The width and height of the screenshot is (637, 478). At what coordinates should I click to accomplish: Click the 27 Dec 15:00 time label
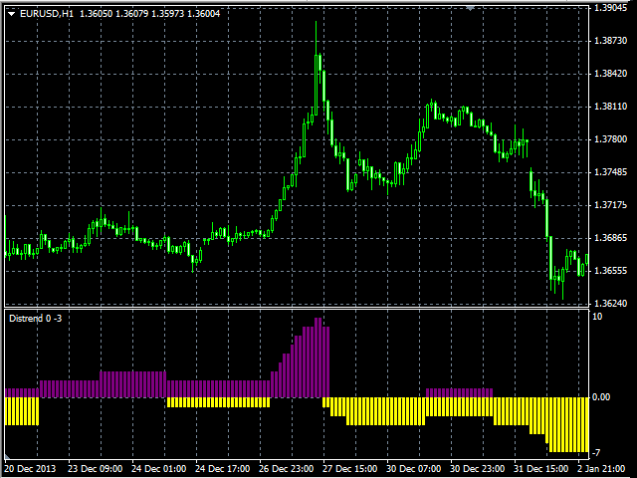349,469
